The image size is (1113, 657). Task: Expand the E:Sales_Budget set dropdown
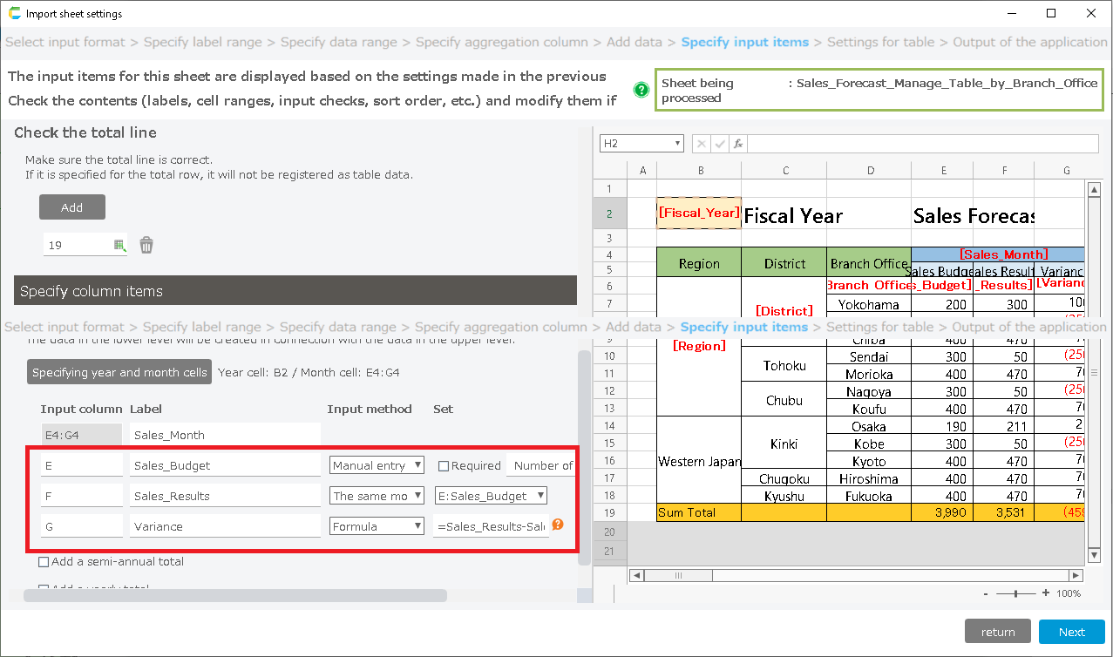[x=491, y=496]
